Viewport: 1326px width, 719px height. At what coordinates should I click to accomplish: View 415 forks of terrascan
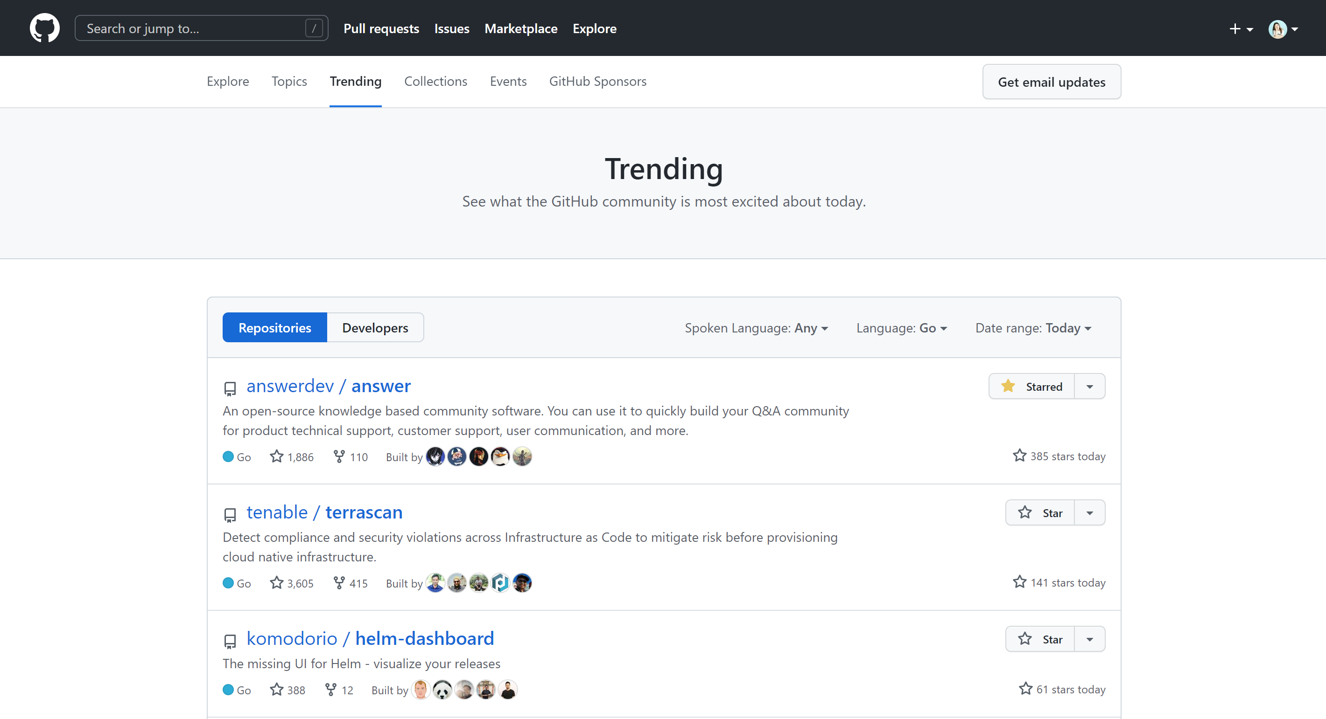351,583
